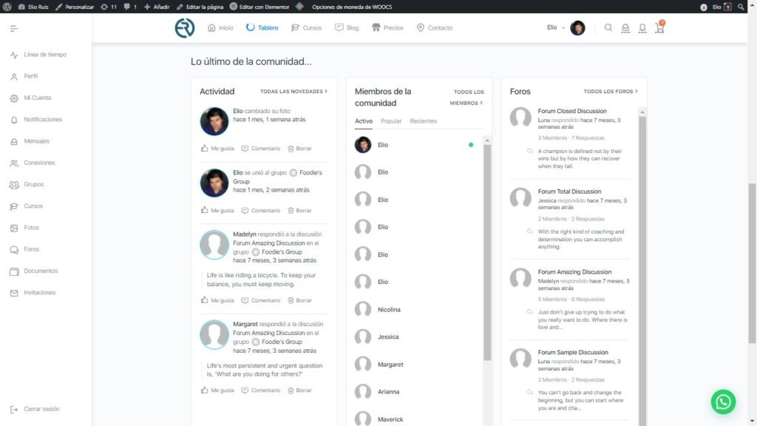This screenshot has width=757, height=426.
Task: Click comments counter in admin bar
Action: 130,7
